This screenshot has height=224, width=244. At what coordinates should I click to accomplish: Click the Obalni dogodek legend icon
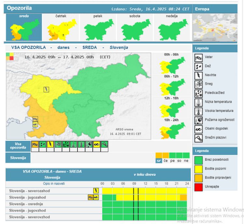point(198,129)
